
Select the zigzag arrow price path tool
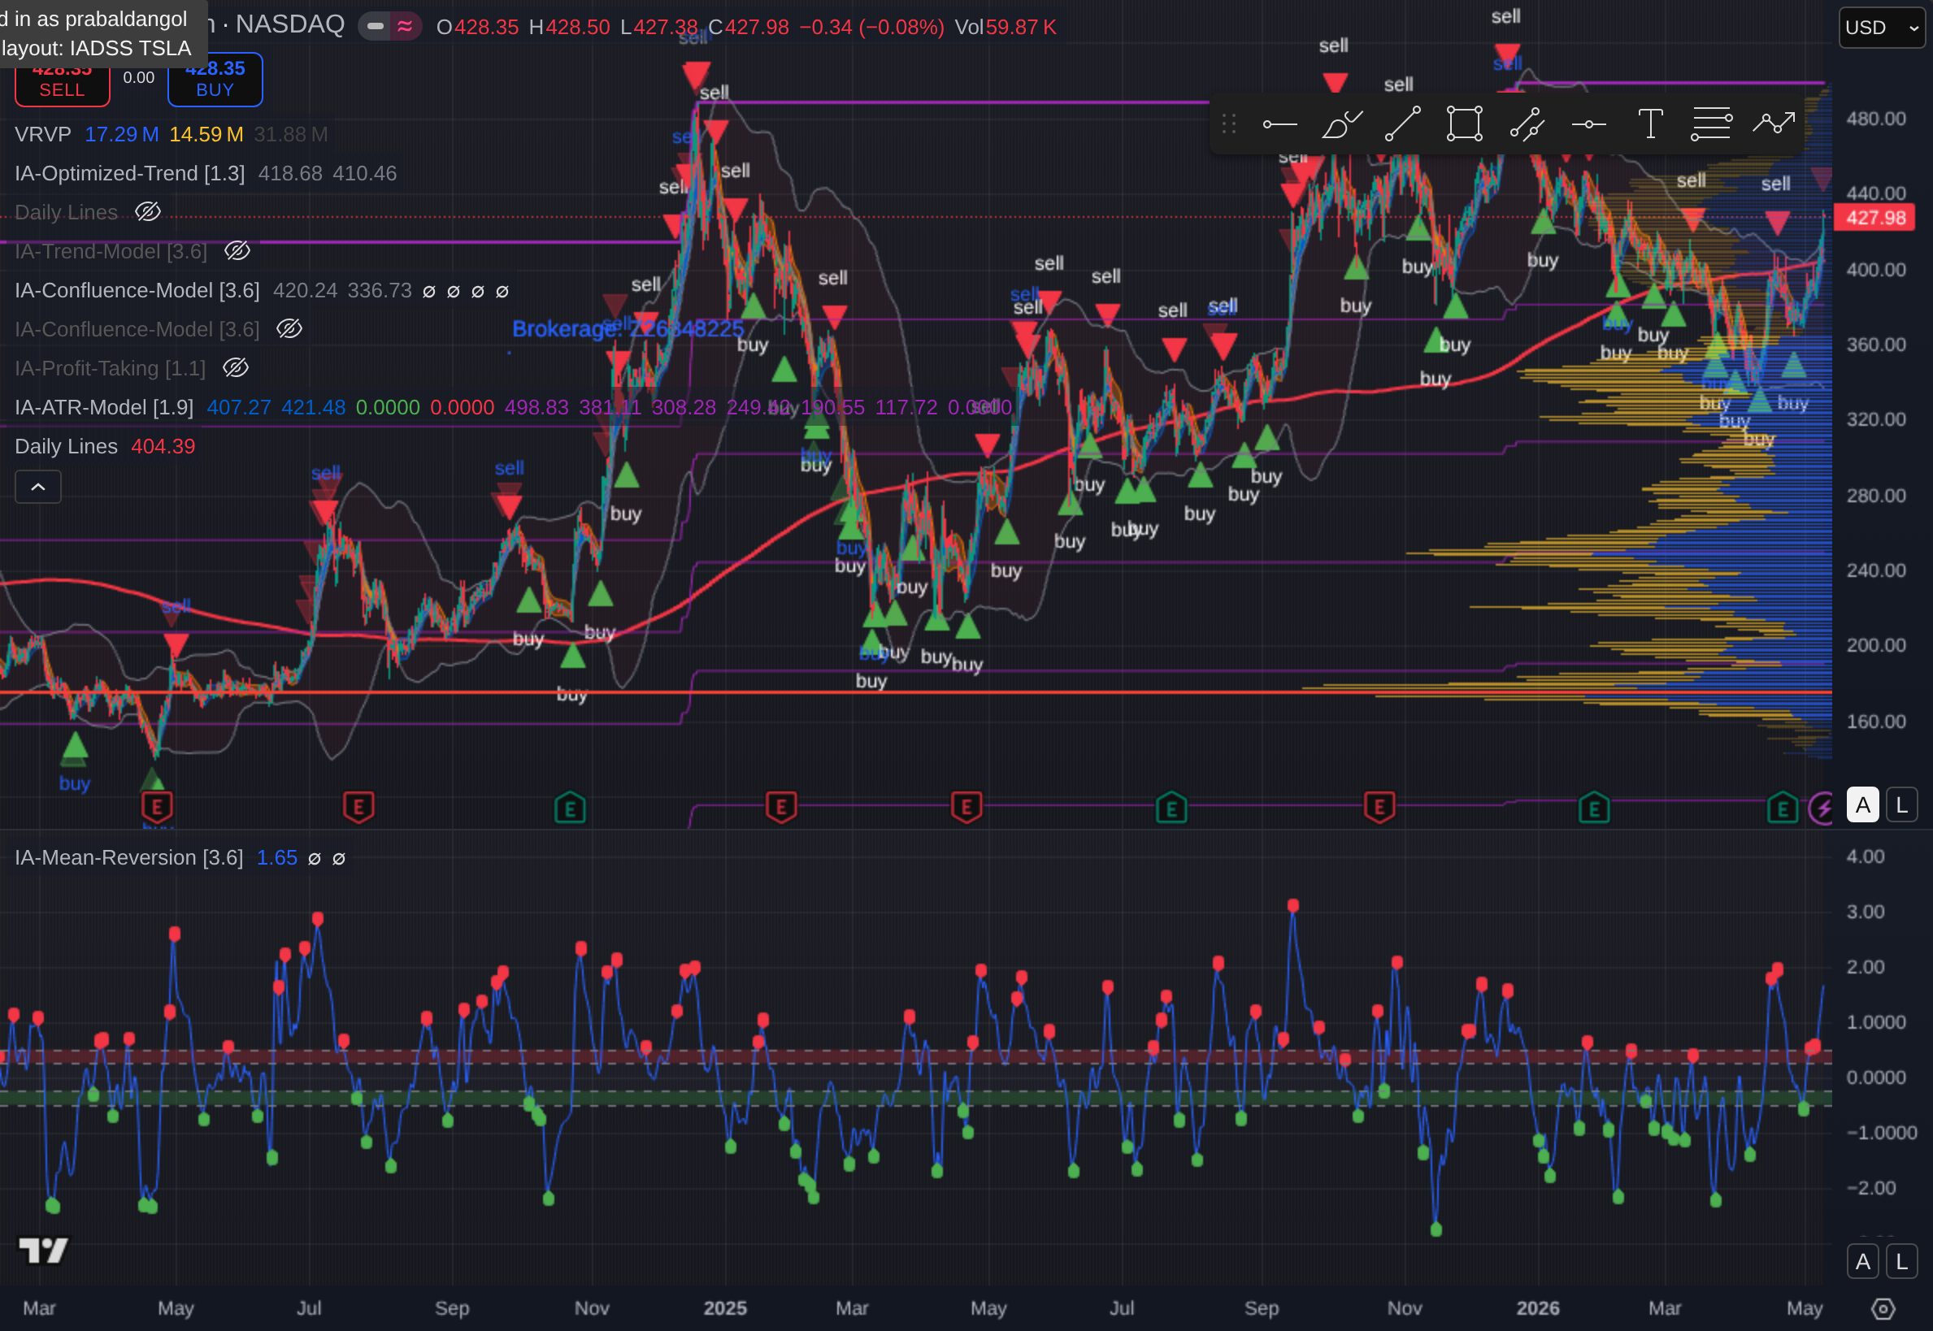tap(1774, 124)
